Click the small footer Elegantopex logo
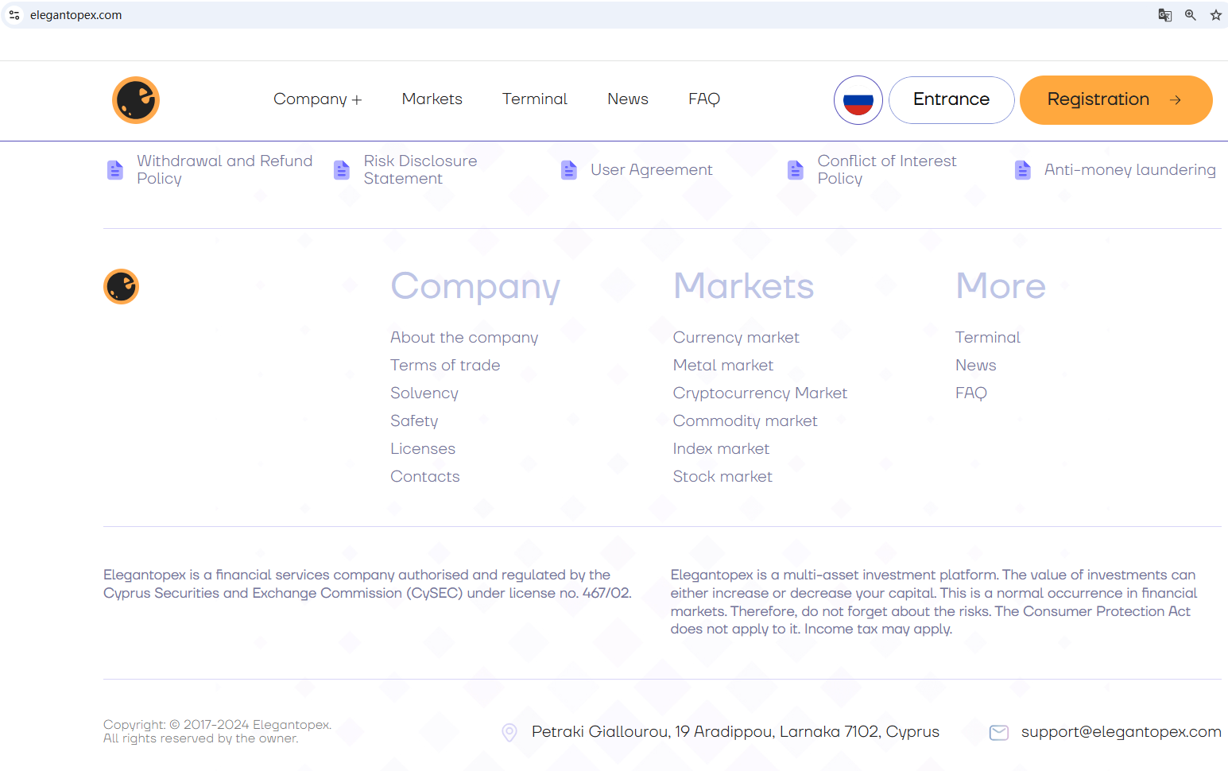Viewport: 1228px width, 771px height. [x=122, y=287]
